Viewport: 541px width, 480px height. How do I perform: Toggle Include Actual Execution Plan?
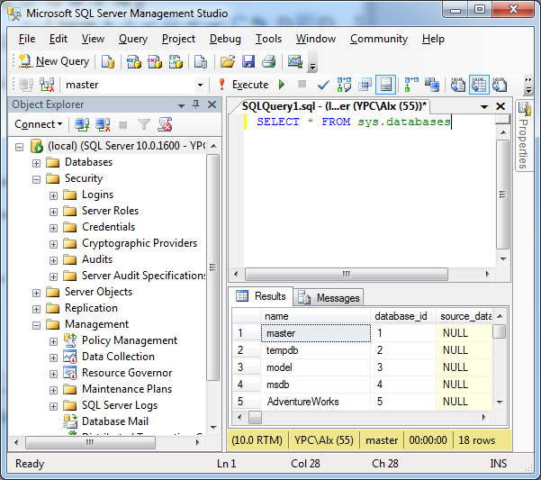coord(410,85)
